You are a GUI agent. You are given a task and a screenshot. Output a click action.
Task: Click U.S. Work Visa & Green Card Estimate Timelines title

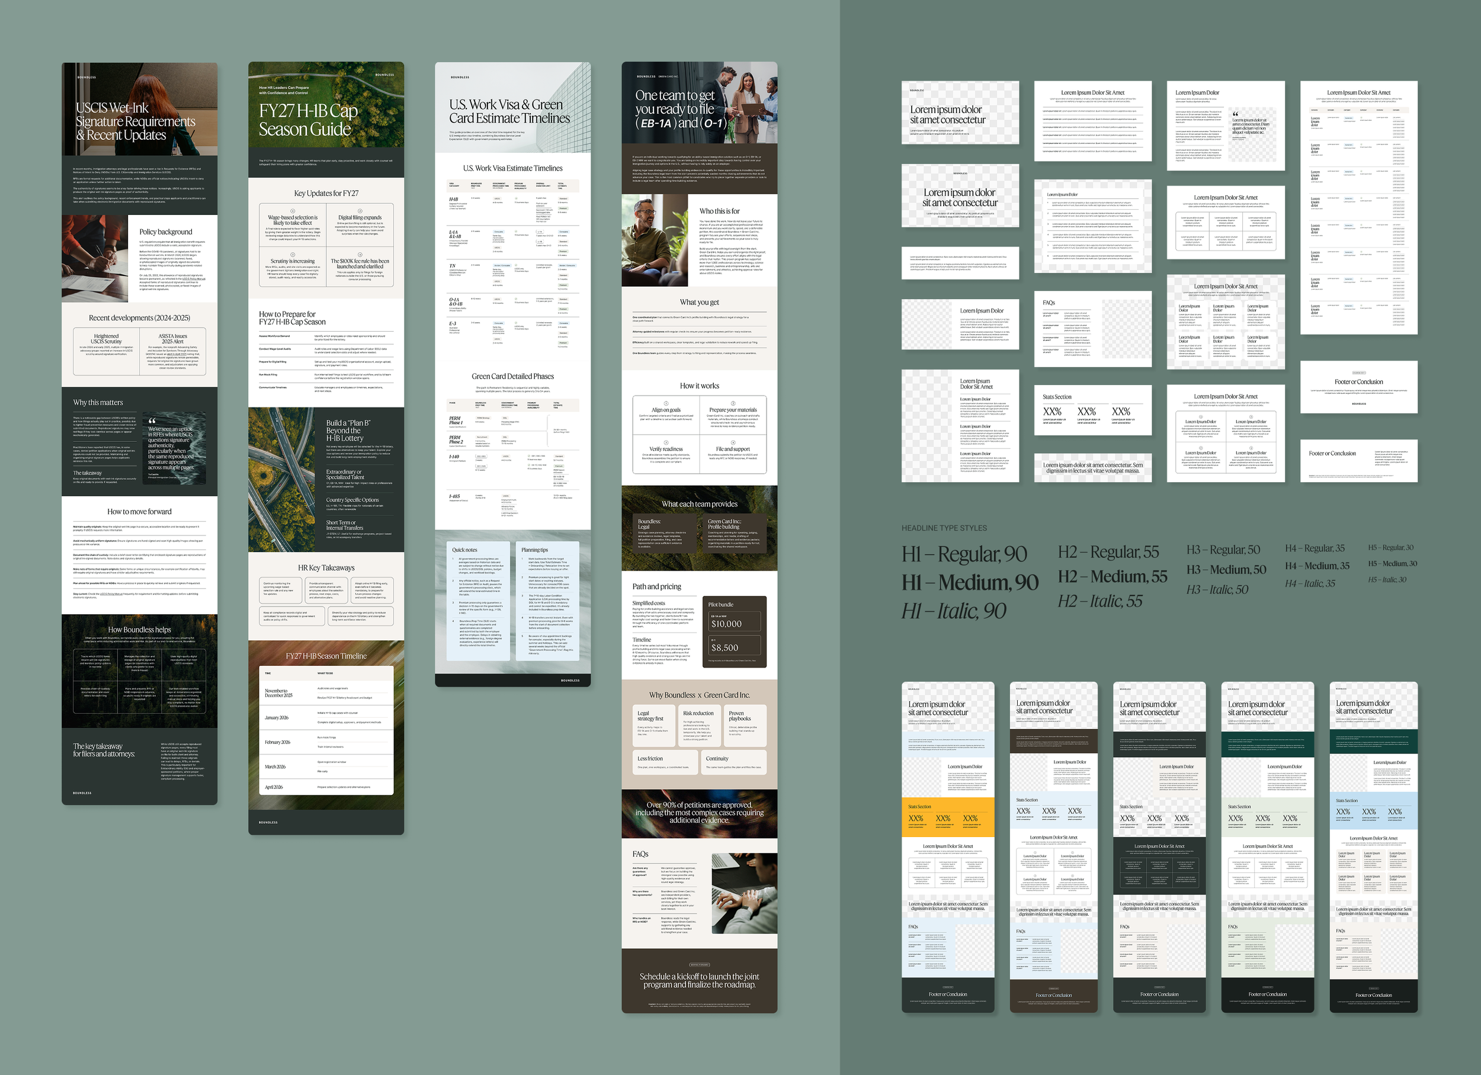click(509, 111)
